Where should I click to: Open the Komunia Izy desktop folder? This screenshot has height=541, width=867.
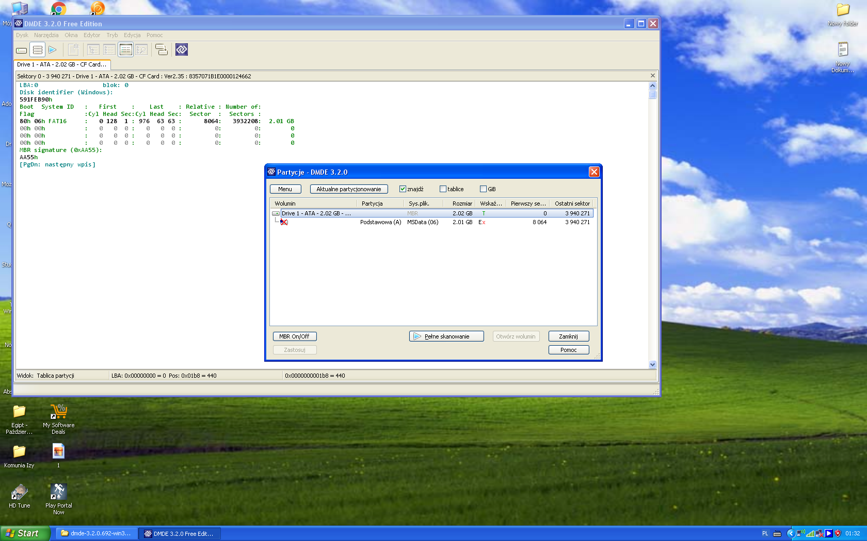click(x=19, y=457)
